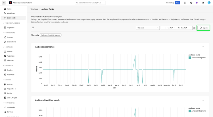This screenshot has height=117, width=213.
Task: Click the Prod environment badge
Action: 177,3
